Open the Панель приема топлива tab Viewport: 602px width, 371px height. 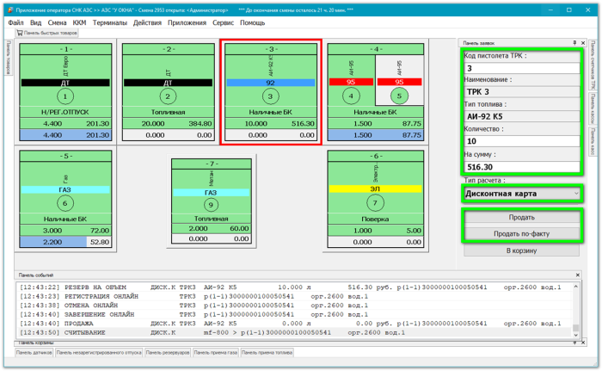[267, 353]
